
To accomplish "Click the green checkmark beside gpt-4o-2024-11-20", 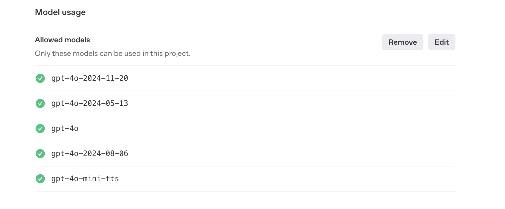I will 40,78.
